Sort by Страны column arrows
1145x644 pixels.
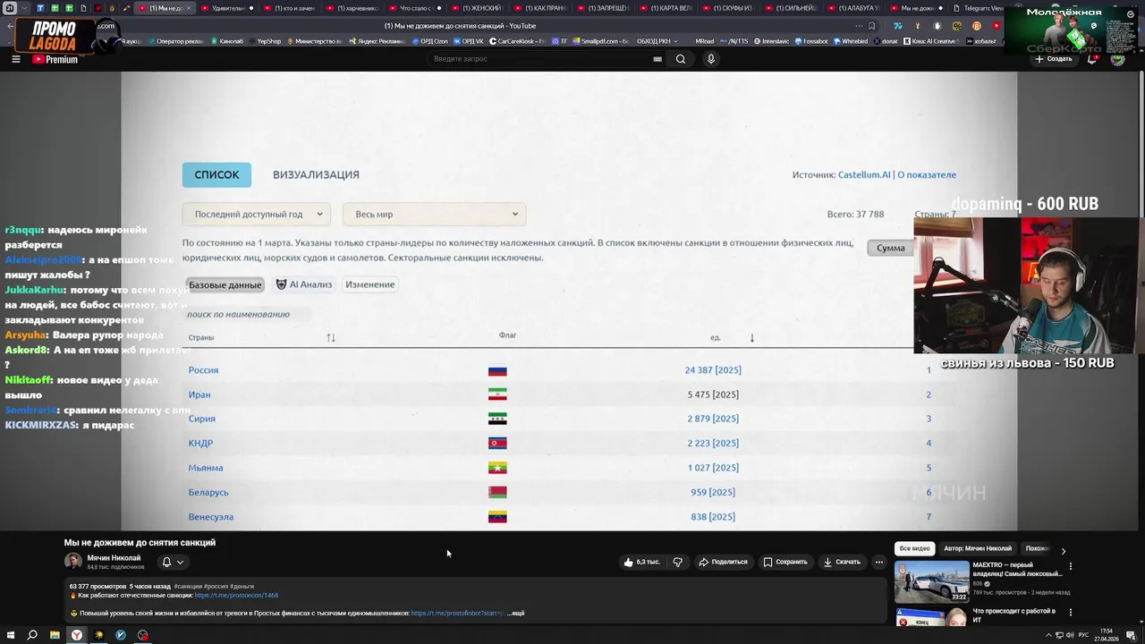(331, 337)
